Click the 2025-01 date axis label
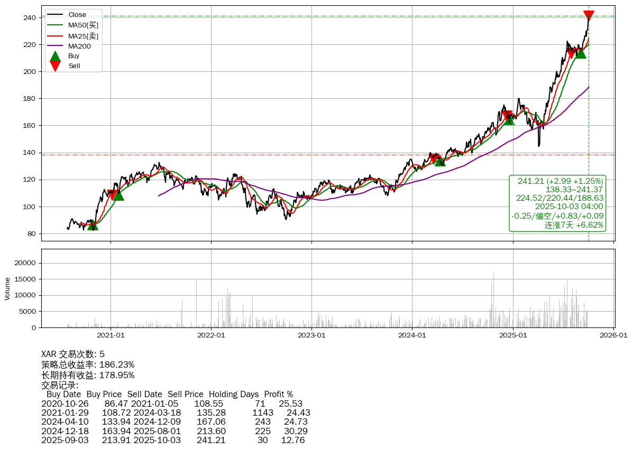 (513, 335)
